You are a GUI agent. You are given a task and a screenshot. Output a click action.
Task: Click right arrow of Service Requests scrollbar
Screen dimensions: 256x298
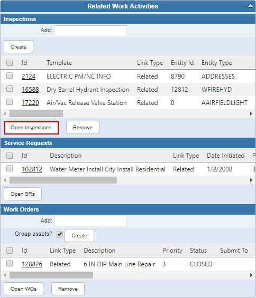251,180
